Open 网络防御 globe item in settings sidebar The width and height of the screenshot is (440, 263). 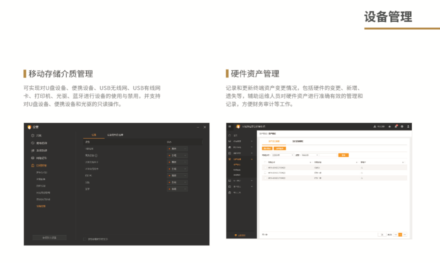coord(39,158)
